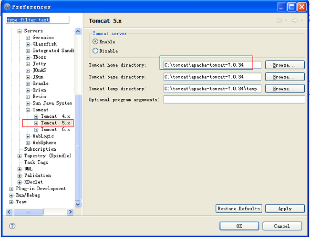Click the Cancel button
Image resolution: width=310 pixels, height=237 pixels.
click(x=282, y=226)
